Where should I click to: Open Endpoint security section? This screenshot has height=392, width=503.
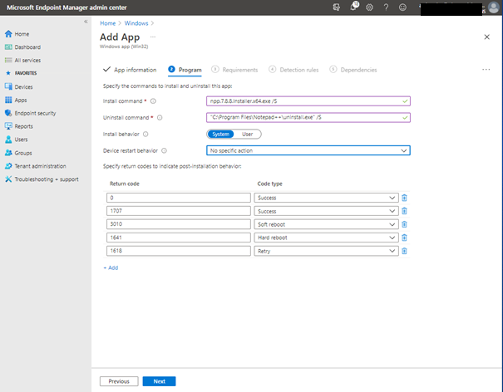pyautogui.click(x=30, y=113)
